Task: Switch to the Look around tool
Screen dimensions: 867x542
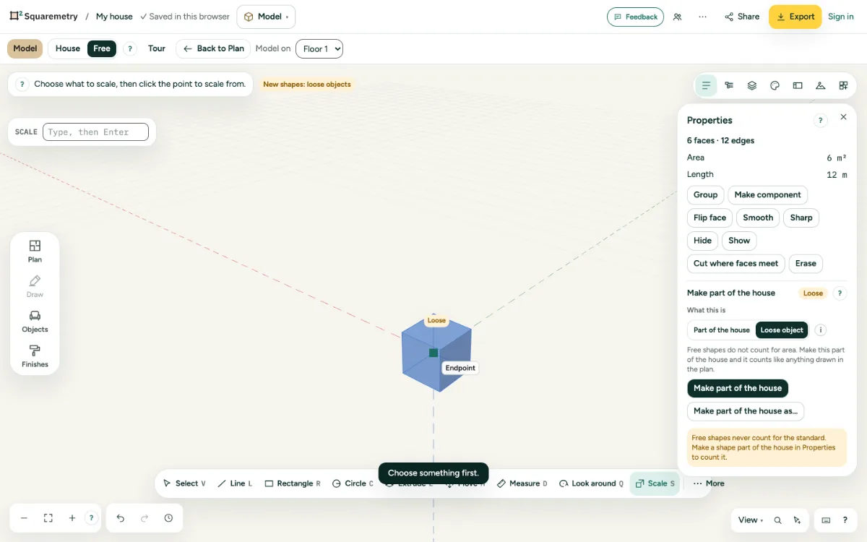Action: click(x=591, y=483)
